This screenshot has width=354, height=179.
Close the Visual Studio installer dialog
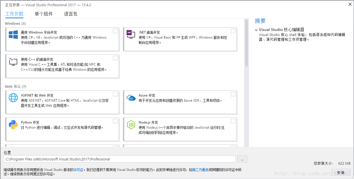click(x=350, y=4)
